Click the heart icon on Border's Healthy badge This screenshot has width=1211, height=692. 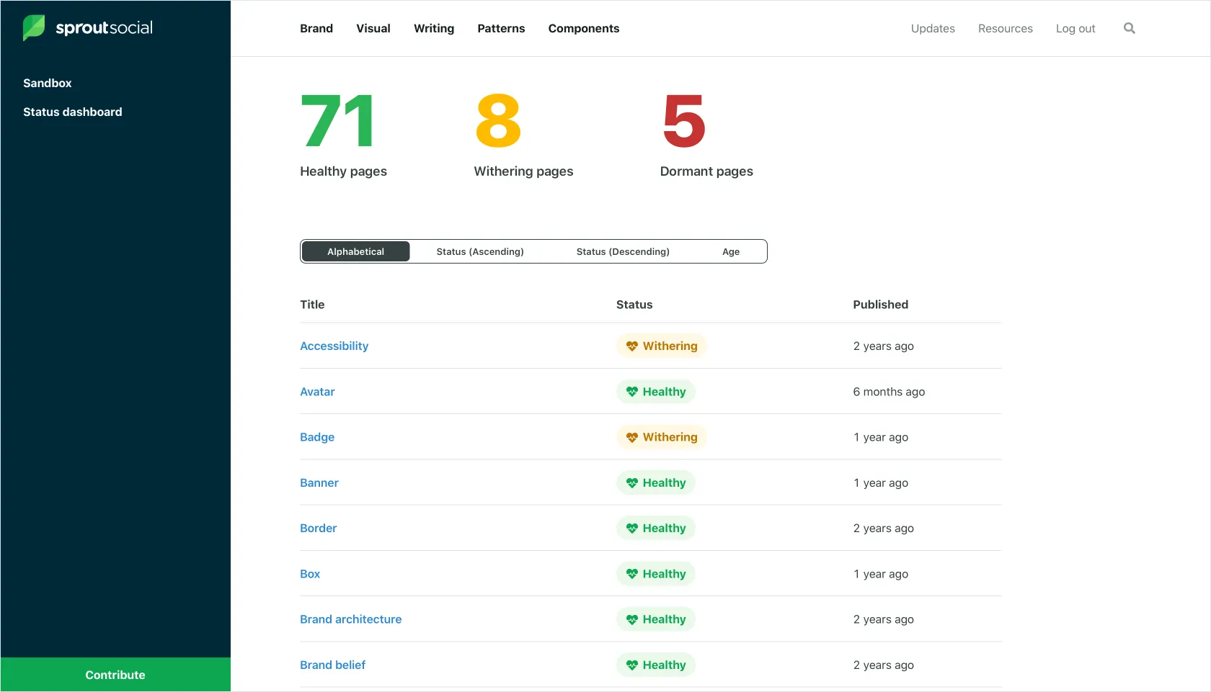pyautogui.click(x=632, y=528)
